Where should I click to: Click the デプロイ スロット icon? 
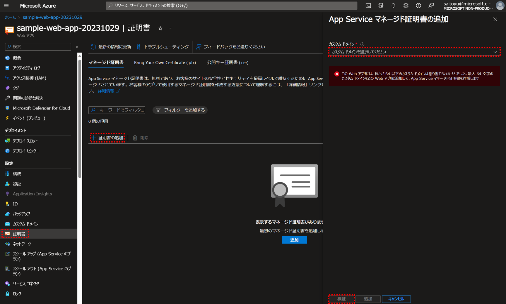[x=7, y=141]
